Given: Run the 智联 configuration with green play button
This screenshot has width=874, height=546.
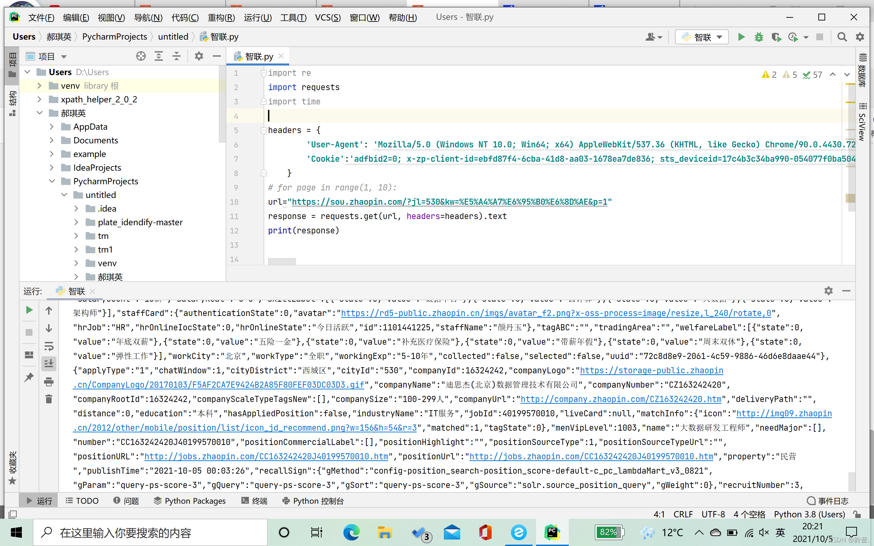Looking at the screenshot, I should pos(741,37).
